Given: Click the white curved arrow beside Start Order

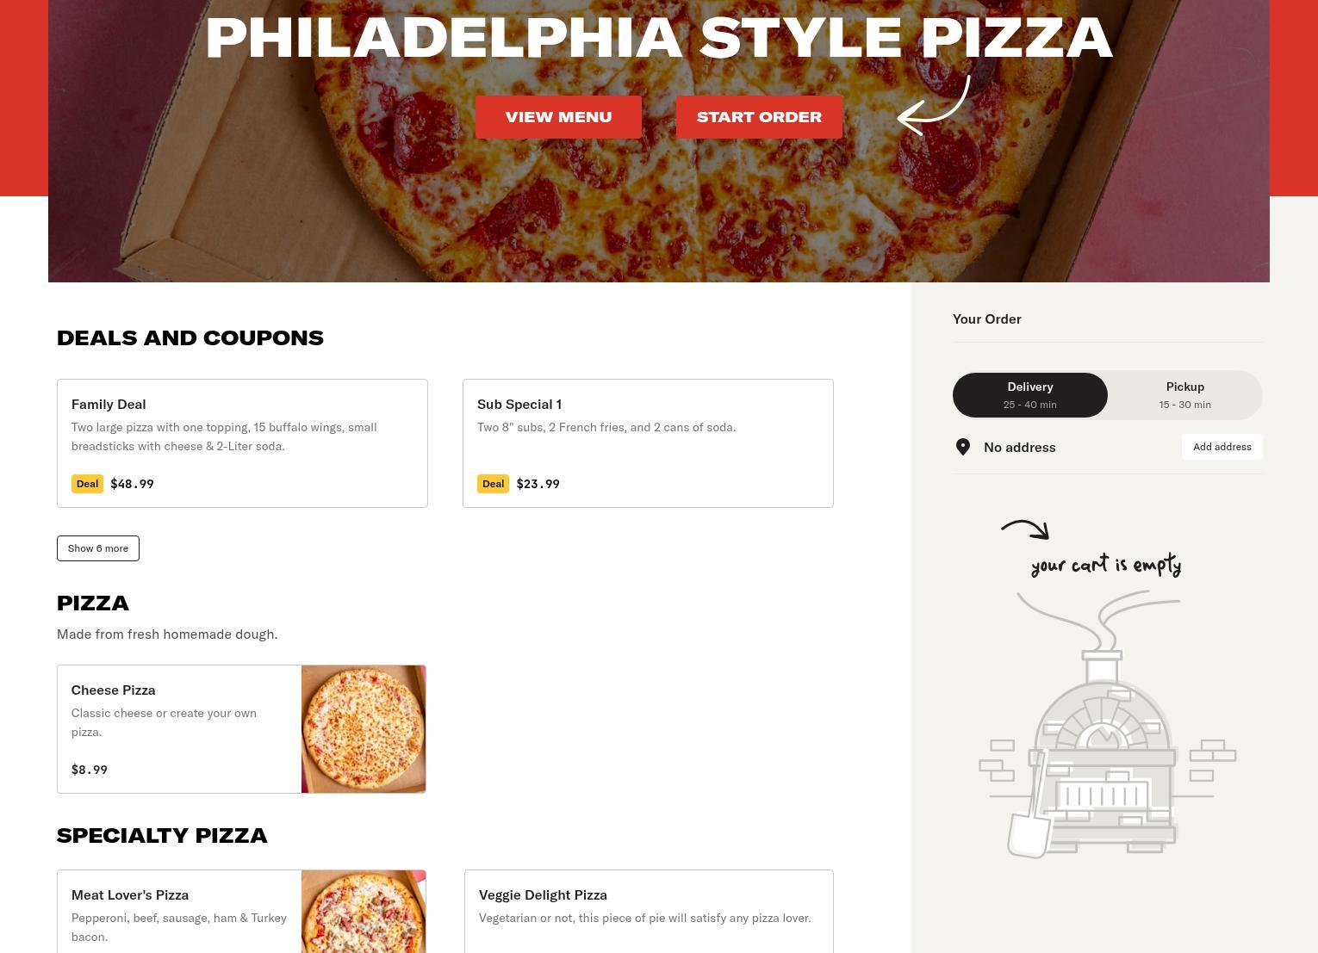Looking at the screenshot, I should point(934,105).
